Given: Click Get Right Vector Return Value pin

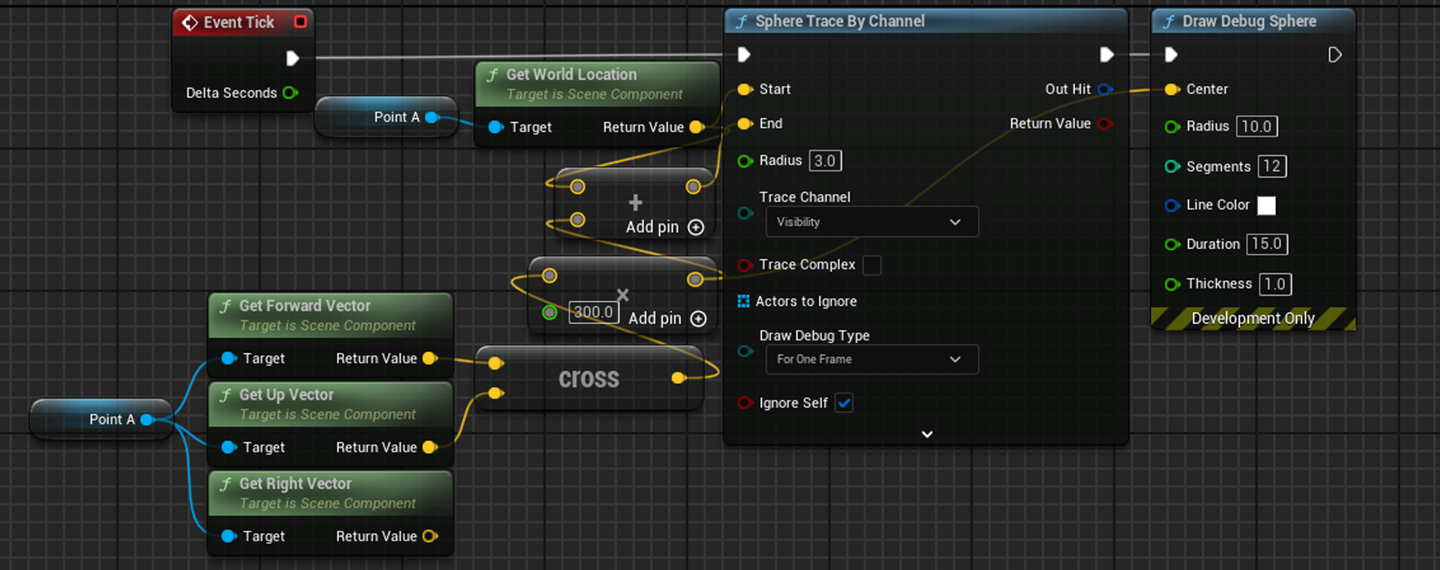Looking at the screenshot, I should click(x=429, y=536).
